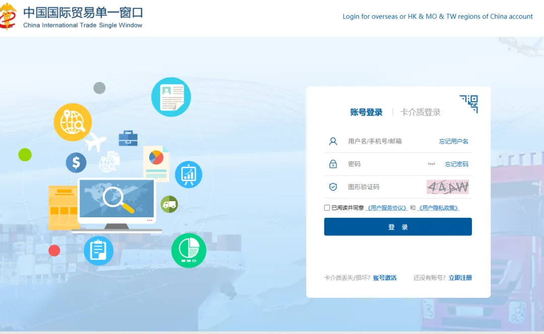
Task: Select the 账号登录 tab
Action: click(366, 112)
